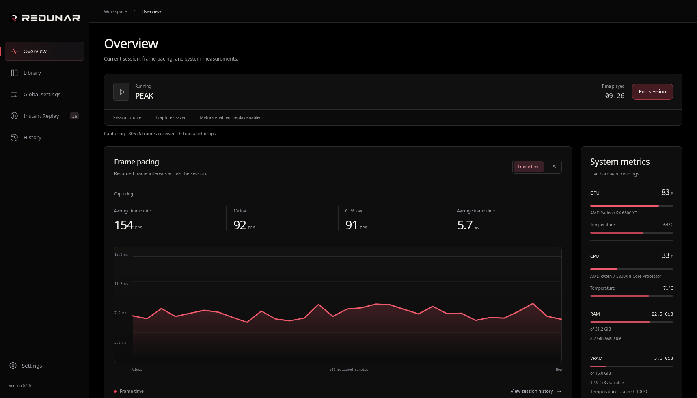Click Session profile label

click(x=127, y=118)
